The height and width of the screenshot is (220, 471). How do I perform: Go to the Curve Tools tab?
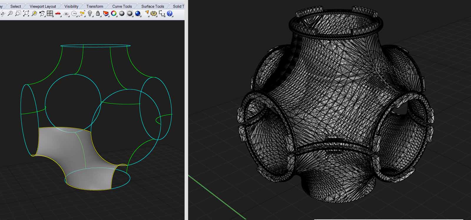(x=122, y=6)
